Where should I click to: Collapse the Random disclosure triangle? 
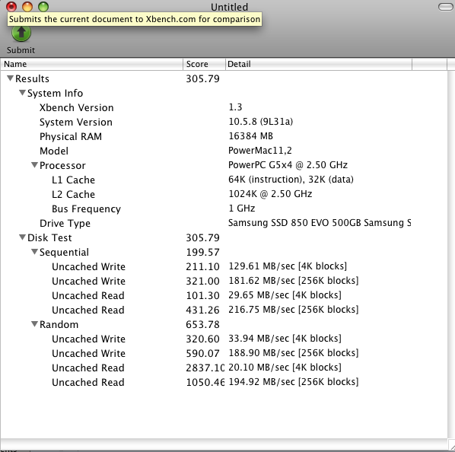pos(34,324)
